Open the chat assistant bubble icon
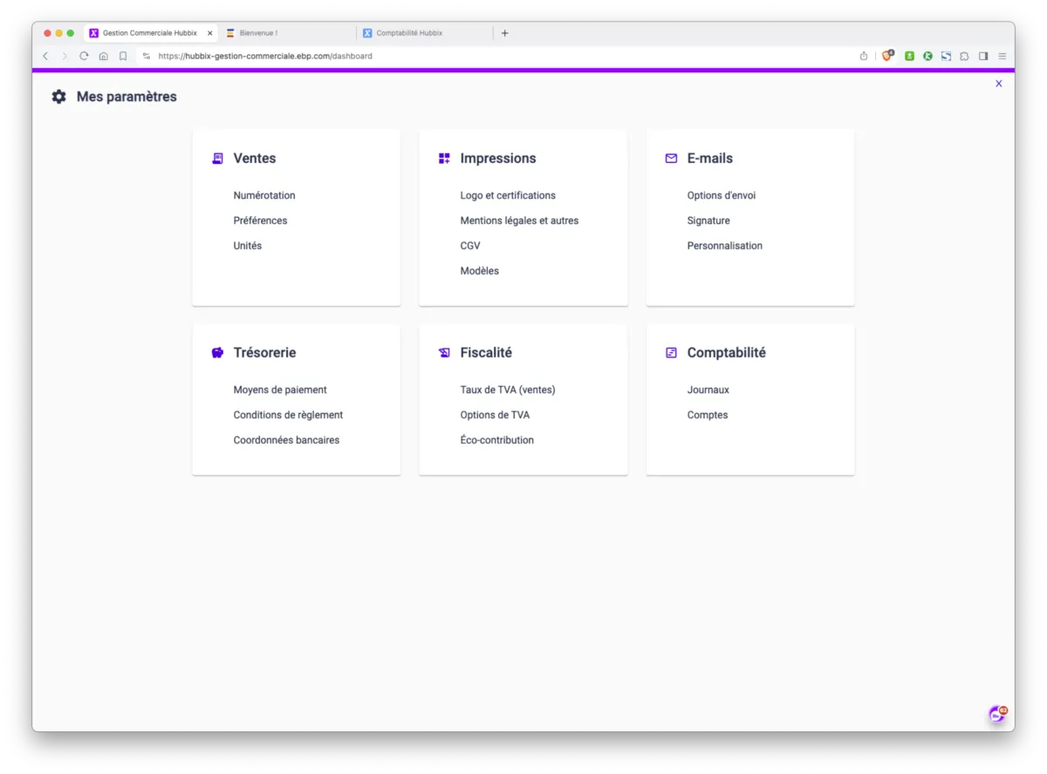 coord(997,714)
